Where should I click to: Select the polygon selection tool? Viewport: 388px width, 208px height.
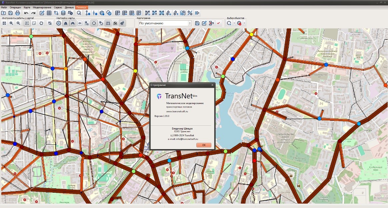pyautogui.click(x=41, y=23)
